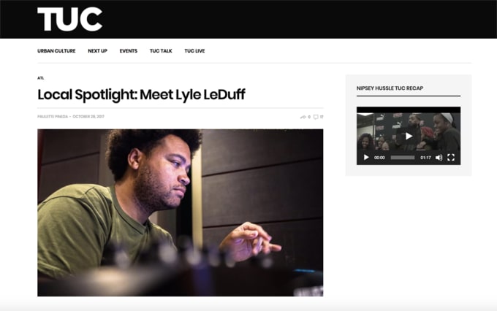The width and height of the screenshot is (497, 311).
Task: Open the TUC Live section
Action: click(x=194, y=50)
